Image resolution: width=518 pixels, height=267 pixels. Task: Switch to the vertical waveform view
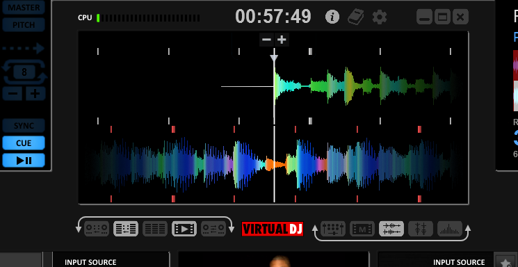[x=421, y=229]
